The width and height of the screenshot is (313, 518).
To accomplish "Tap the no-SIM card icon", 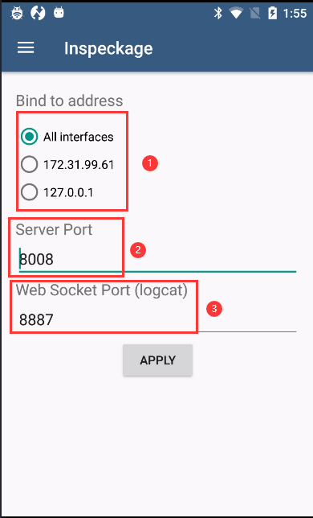I will point(254,14).
